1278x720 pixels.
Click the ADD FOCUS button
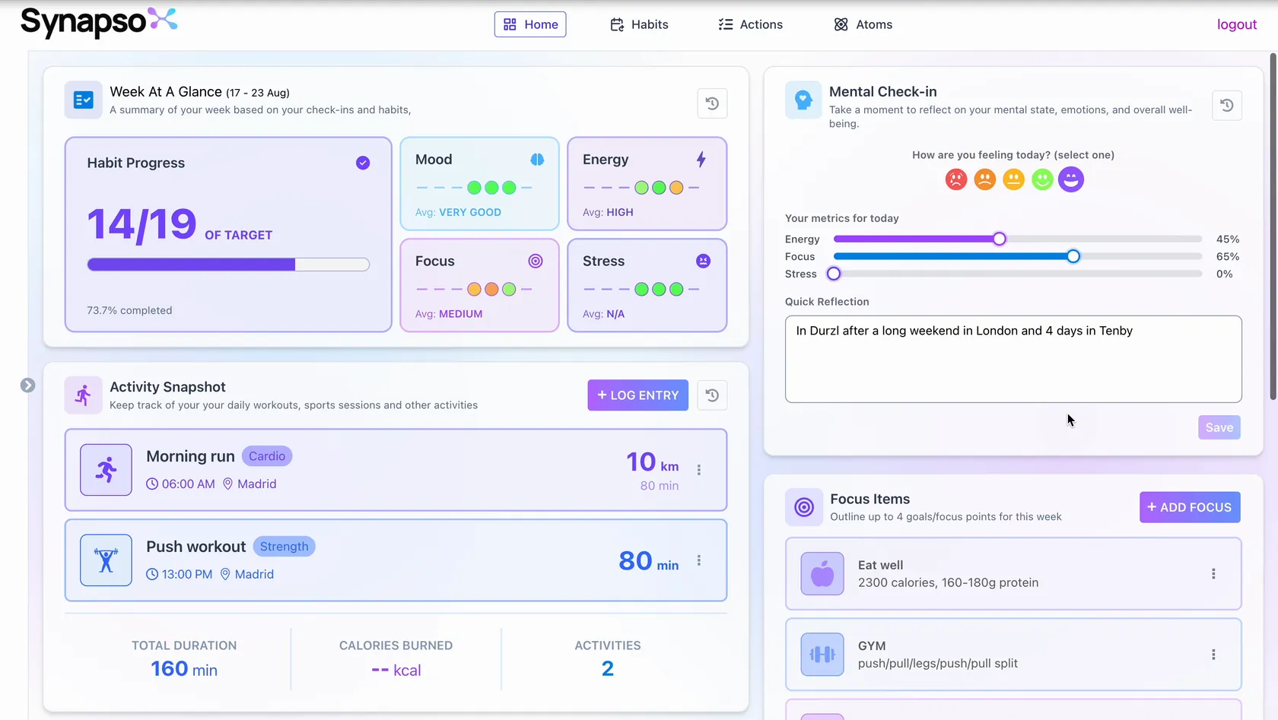1190,507
